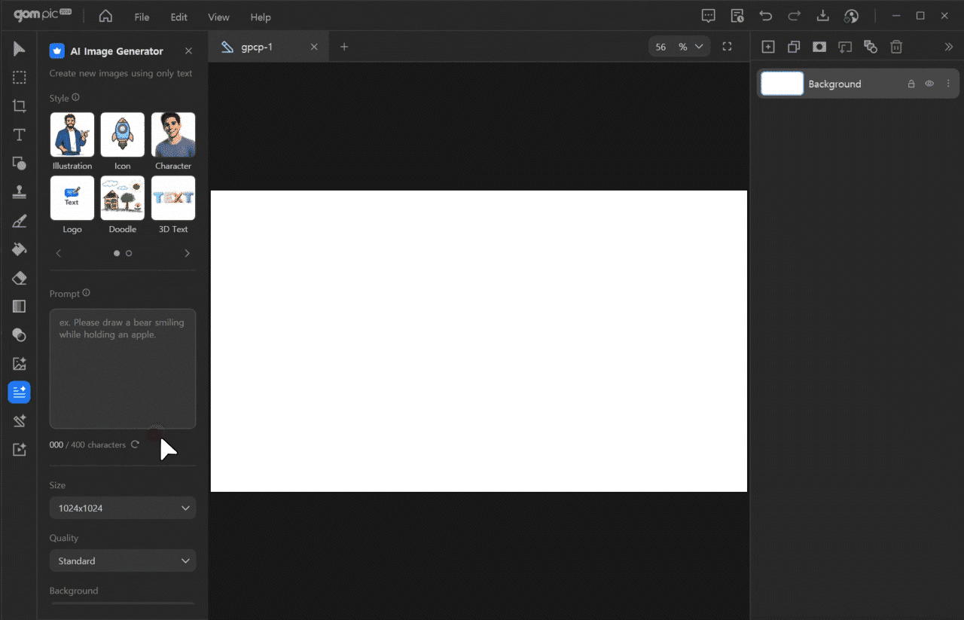Switch to second style page dot
The width and height of the screenshot is (964, 620).
129,253
